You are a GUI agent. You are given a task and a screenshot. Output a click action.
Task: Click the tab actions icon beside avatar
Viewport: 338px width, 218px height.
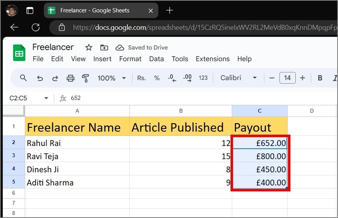[x=30, y=10]
